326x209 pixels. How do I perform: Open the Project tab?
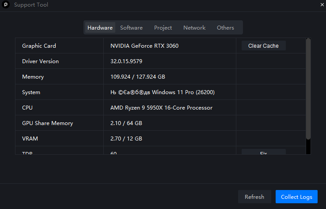pos(163,27)
